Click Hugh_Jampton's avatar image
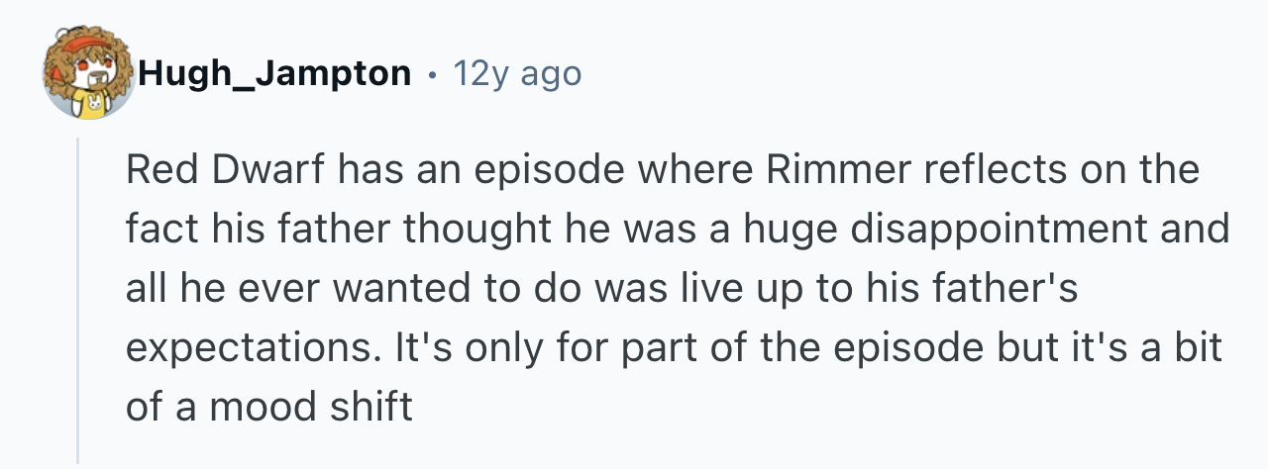Image resolution: width=1268 pixels, height=469 pixels. tap(89, 73)
